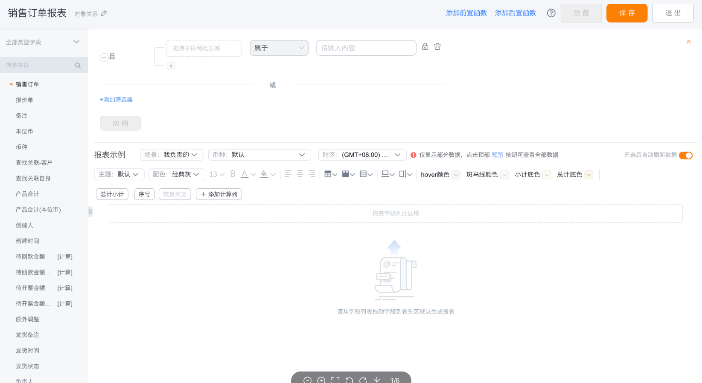Click the plus circle to add condition

pyautogui.click(x=171, y=66)
